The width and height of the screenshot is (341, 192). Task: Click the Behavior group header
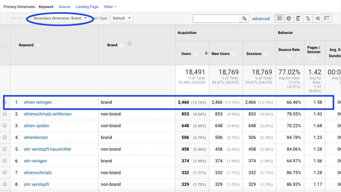(x=285, y=33)
